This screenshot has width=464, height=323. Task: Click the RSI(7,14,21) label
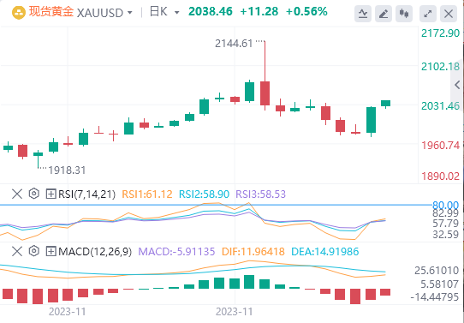(x=87, y=194)
